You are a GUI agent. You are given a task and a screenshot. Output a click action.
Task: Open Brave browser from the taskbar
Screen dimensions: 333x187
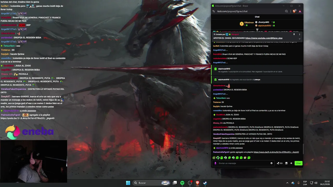[197, 183]
